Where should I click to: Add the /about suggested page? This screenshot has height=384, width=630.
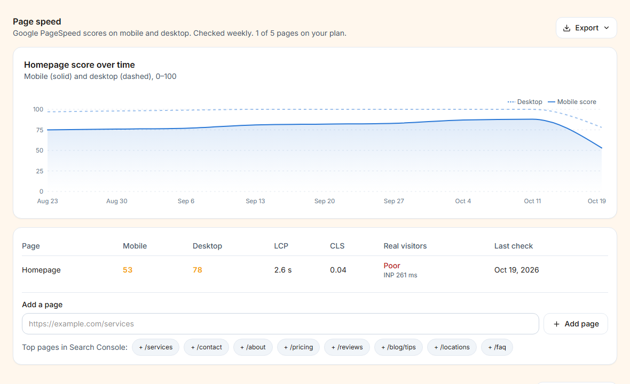click(253, 347)
